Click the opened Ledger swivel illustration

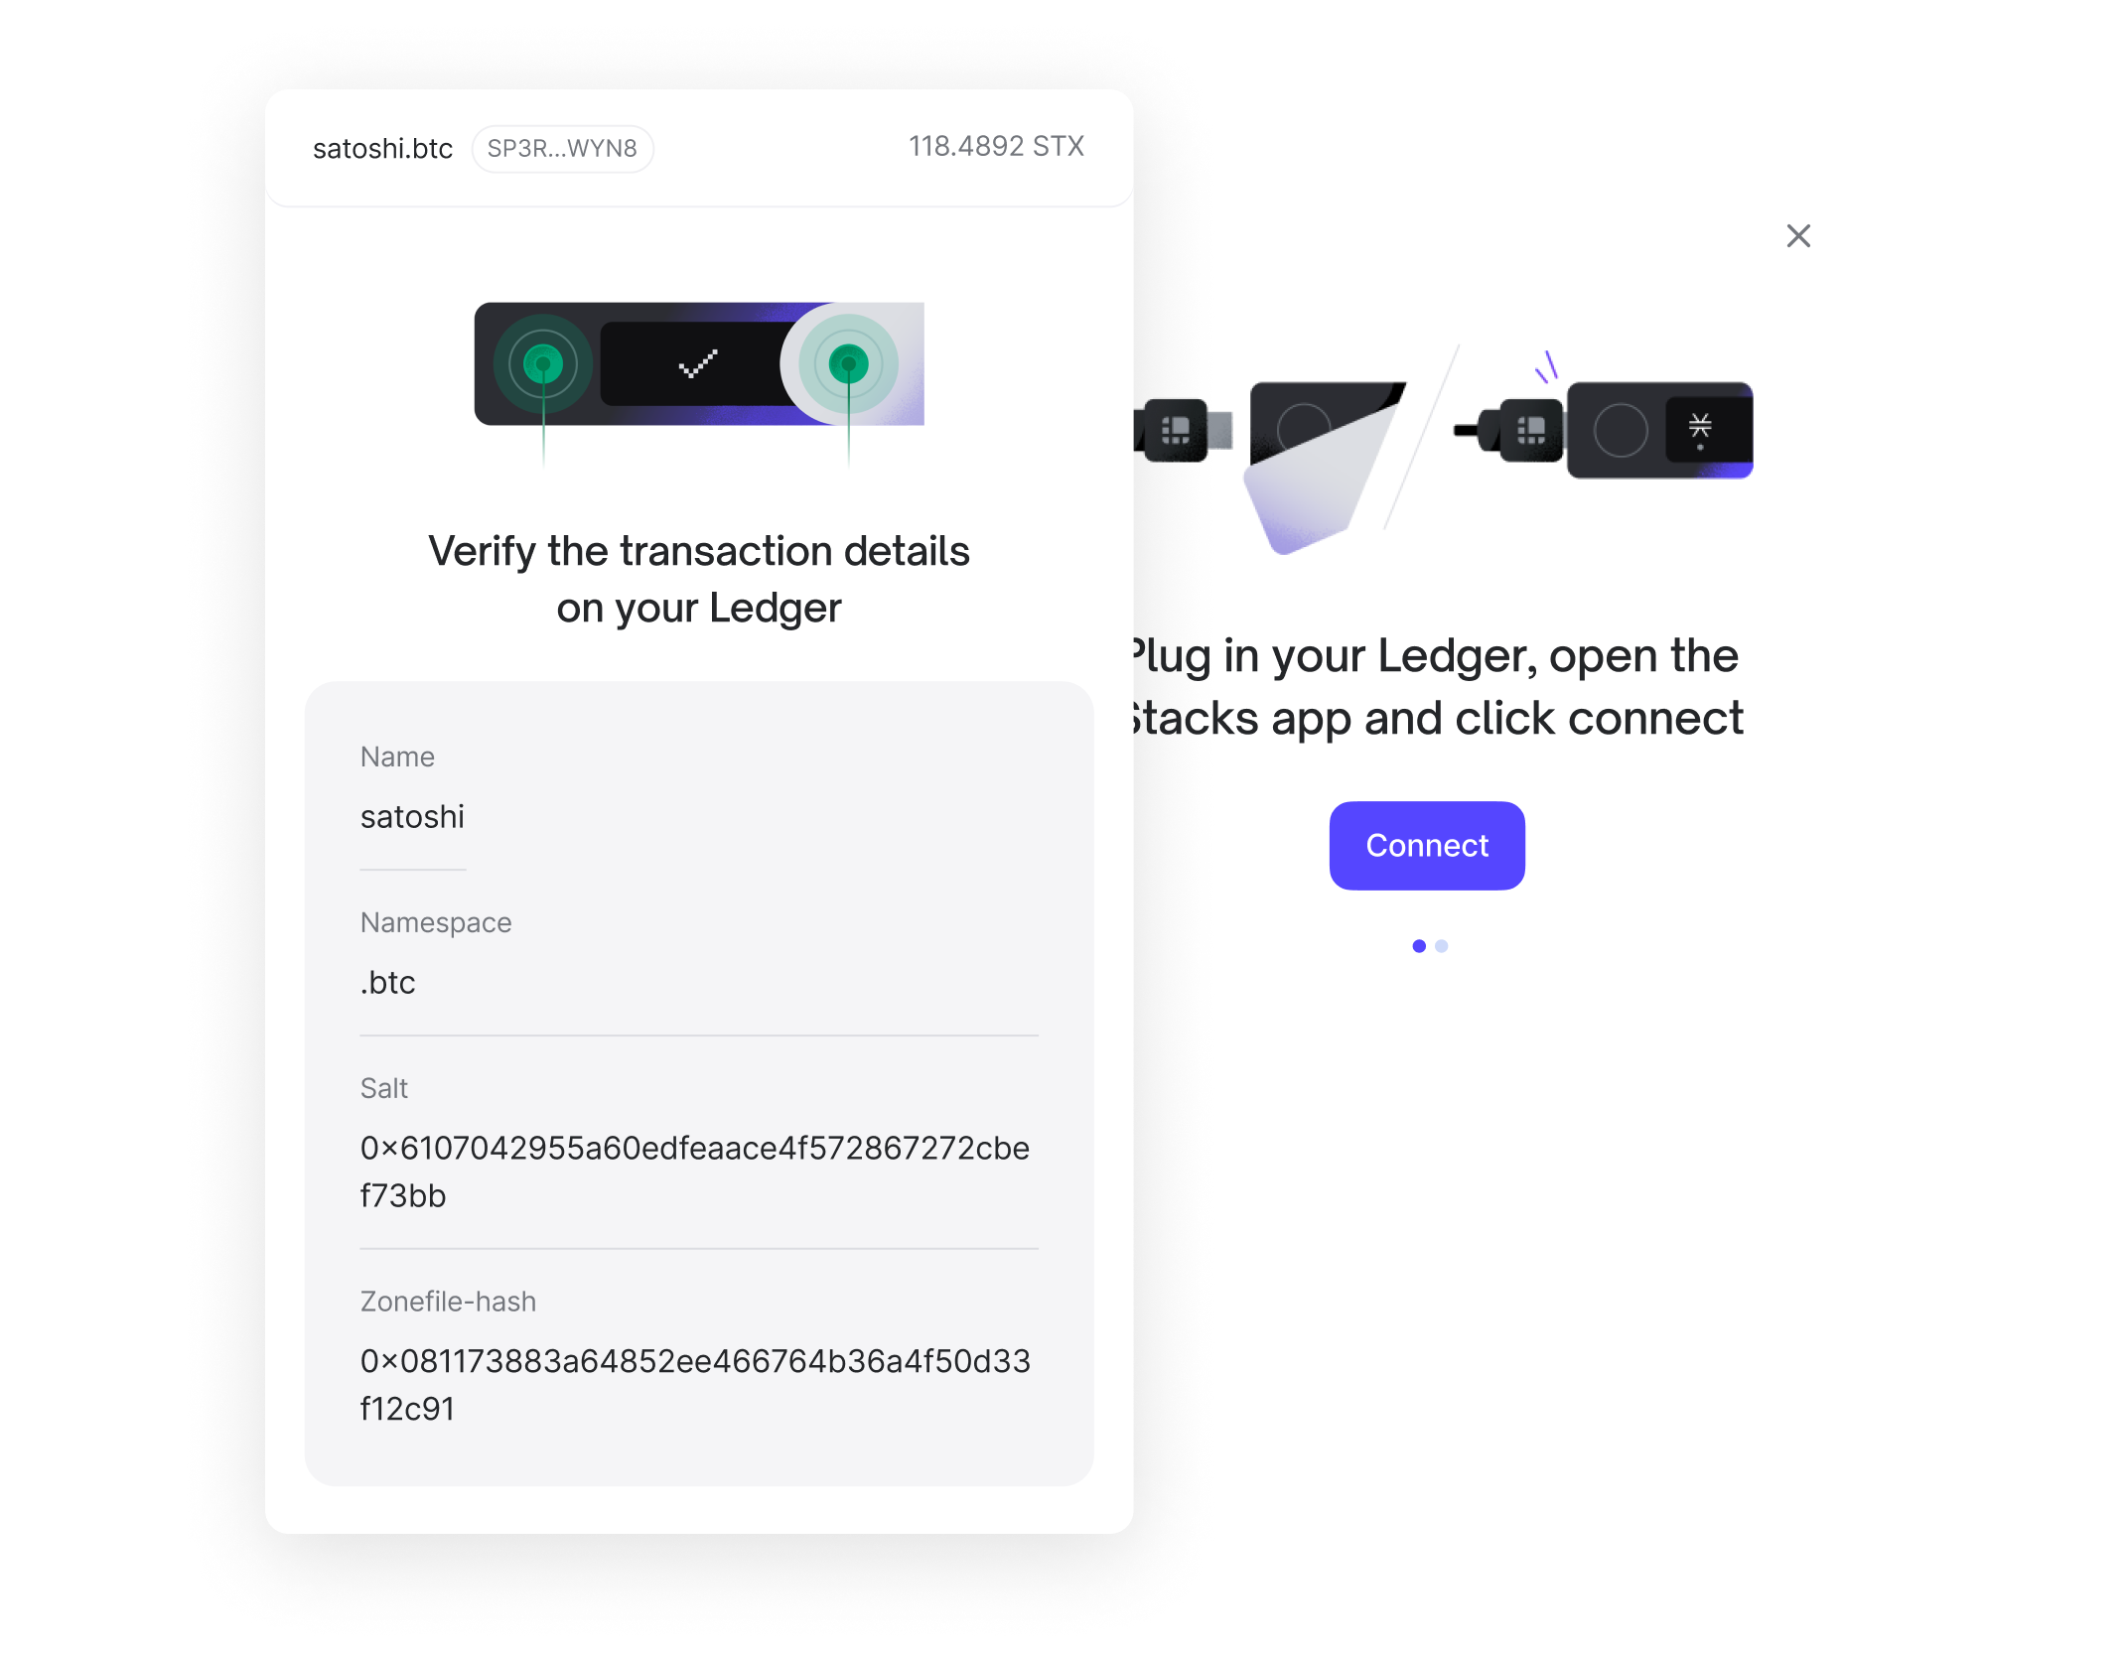tap(1325, 467)
